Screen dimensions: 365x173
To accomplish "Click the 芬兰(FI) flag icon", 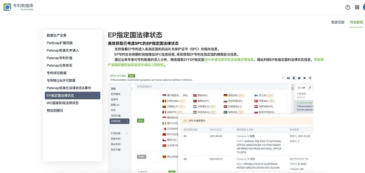I will pos(256,96).
